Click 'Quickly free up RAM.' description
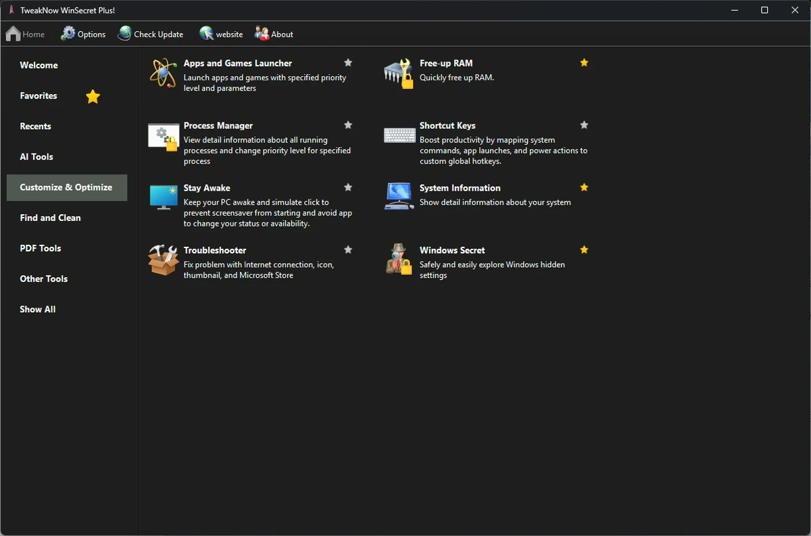 pyautogui.click(x=457, y=78)
